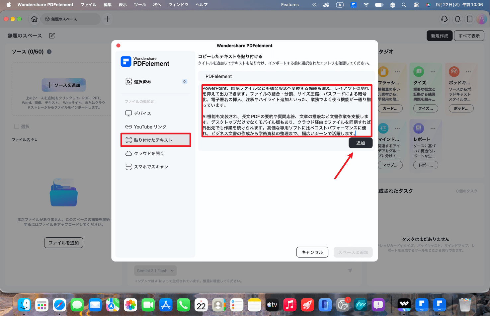
Task: Click the 新規作成 button
Action: tap(439, 36)
